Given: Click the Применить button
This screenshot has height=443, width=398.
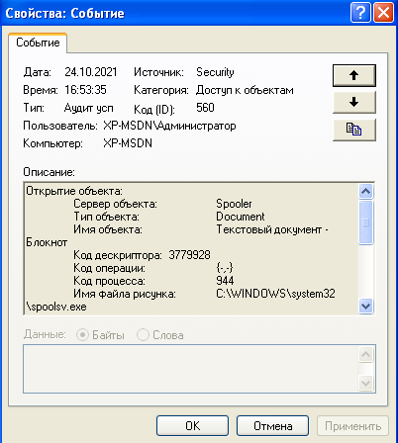Looking at the screenshot, I should 352,426.
